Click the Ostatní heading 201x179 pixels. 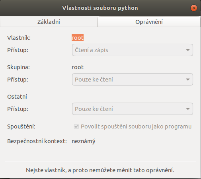click(17, 97)
